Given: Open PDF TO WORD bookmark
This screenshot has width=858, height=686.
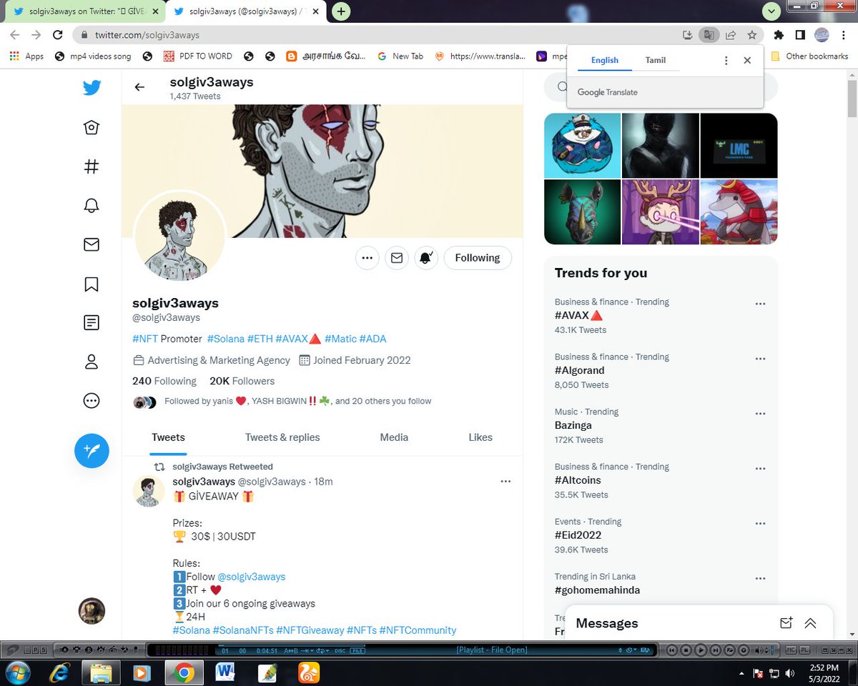Looking at the screenshot, I should pos(197,56).
